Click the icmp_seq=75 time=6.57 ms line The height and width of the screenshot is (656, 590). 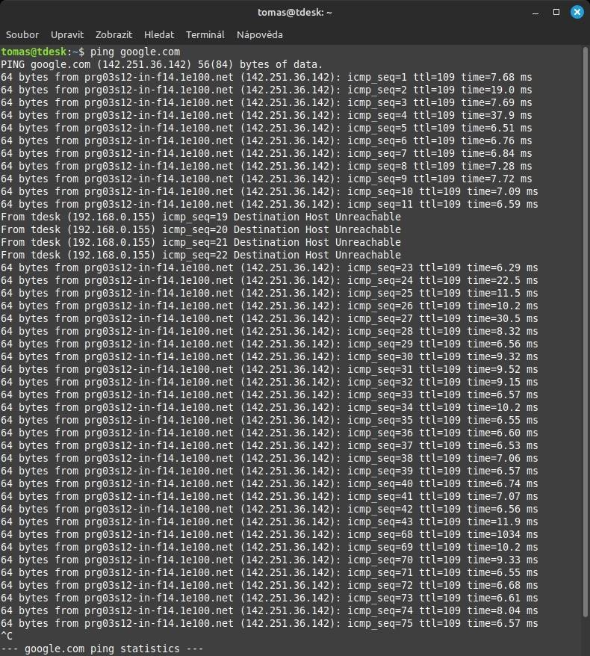(270, 623)
